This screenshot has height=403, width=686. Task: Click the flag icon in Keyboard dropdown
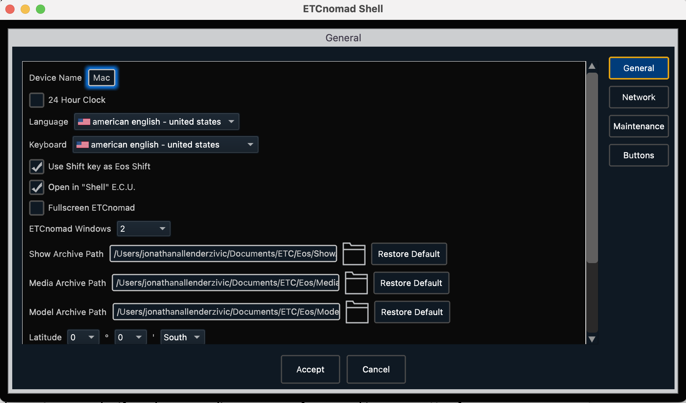[83, 145]
